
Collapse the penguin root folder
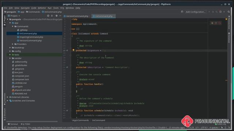(x=8, y=19)
